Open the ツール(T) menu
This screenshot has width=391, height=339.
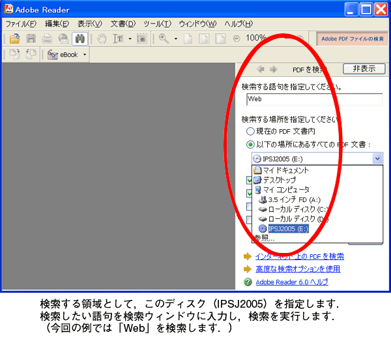point(157,24)
